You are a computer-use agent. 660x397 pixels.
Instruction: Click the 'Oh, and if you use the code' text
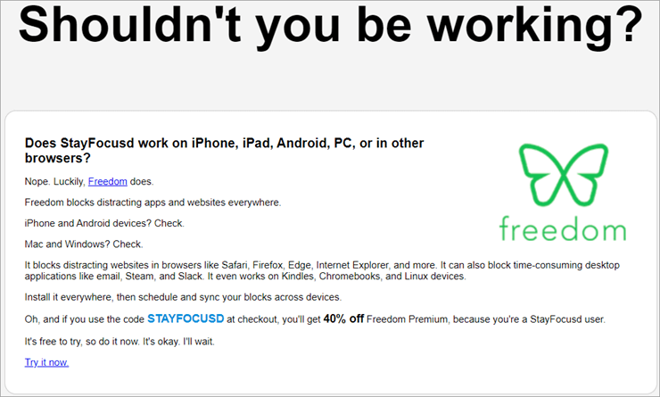click(85, 319)
